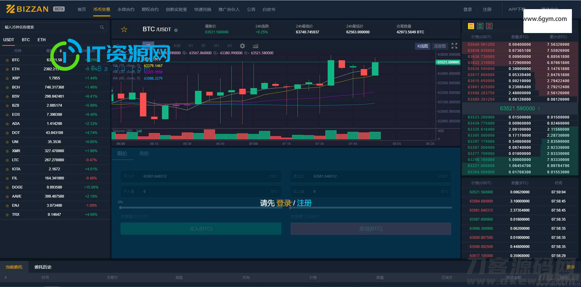Show only sell orders in the order book
Viewport: 581px width, 287px height.
coord(489,26)
